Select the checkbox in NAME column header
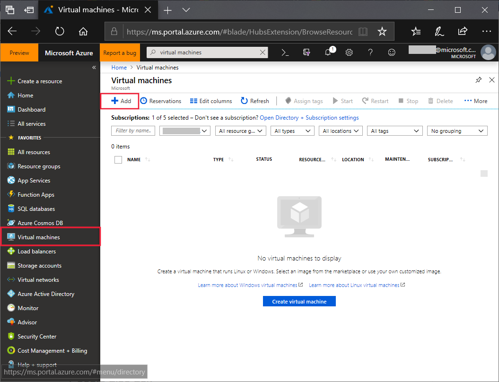499x382 pixels. coord(118,159)
